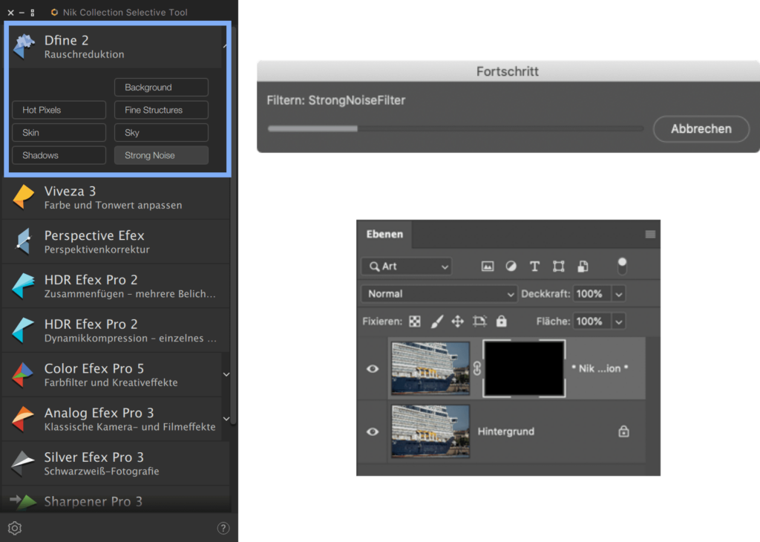Collapse the Dfine 2 presets chevron
Screen dimensions: 760x542
click(x=225, y=46)
